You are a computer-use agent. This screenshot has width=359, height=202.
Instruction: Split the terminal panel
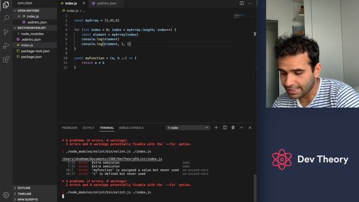click(x=225, y=127)
